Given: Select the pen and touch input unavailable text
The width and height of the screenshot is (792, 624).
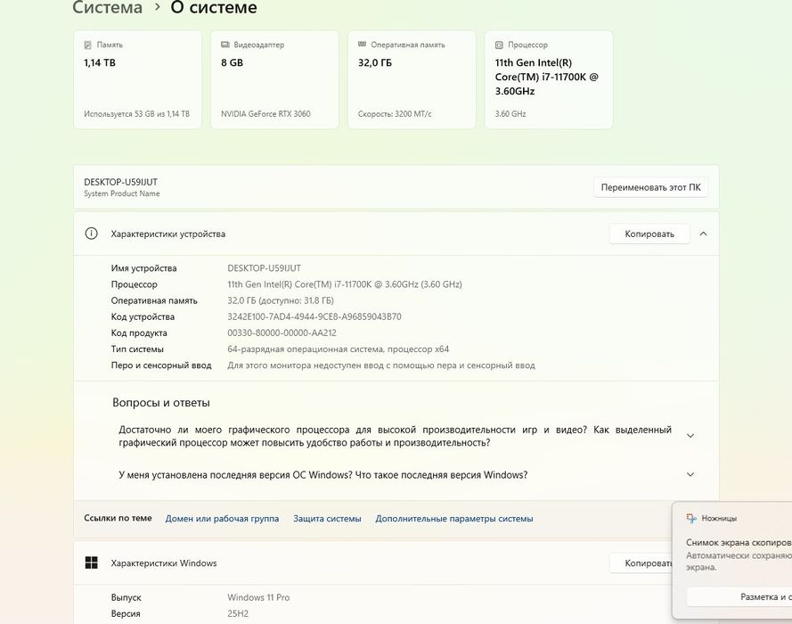Looking at the screenshot, I should click(x=380, y=365).
